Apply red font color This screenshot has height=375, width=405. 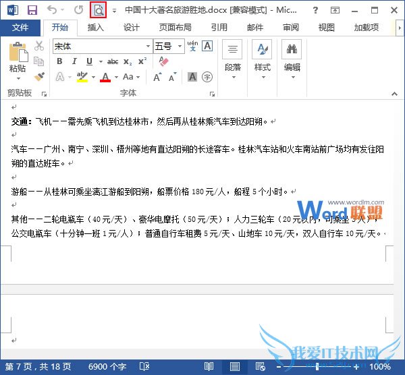click(x=105, y=77)
